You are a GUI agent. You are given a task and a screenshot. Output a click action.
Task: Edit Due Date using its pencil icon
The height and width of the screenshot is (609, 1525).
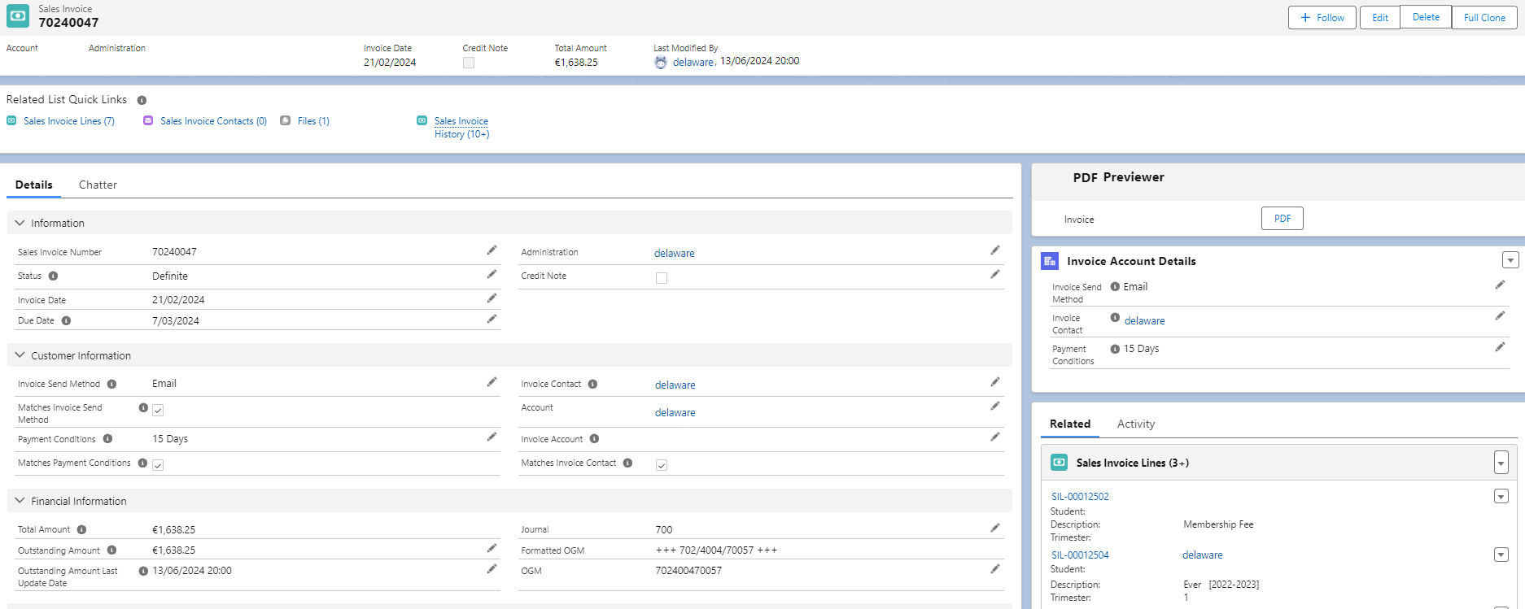(x=492, y=320)
